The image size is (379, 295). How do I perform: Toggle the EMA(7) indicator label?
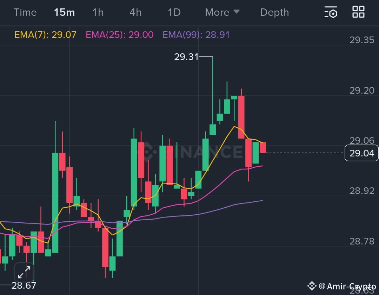45,35
